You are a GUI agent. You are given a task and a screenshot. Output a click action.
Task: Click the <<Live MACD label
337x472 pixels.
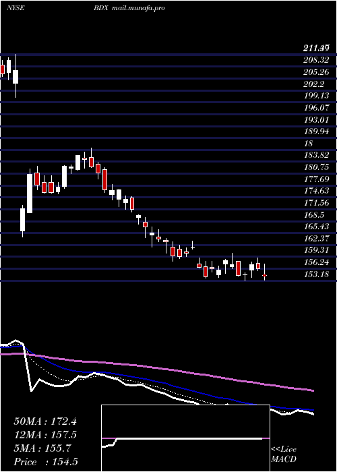point(284,454)
